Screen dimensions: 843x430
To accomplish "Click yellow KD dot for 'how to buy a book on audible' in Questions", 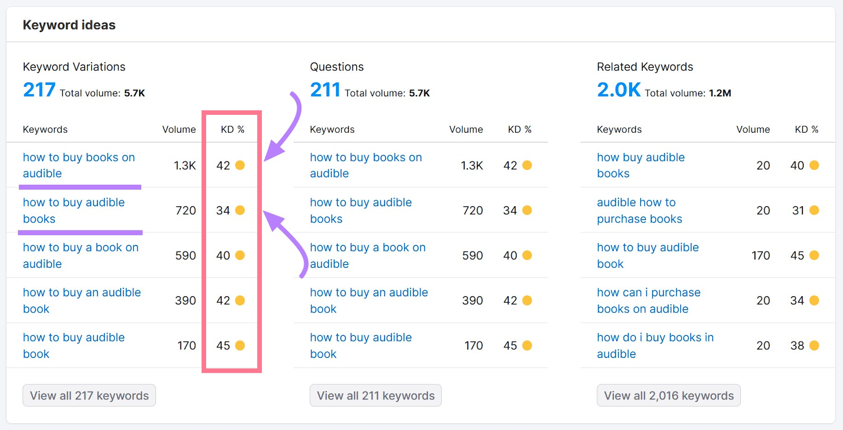I will point(527,255).
